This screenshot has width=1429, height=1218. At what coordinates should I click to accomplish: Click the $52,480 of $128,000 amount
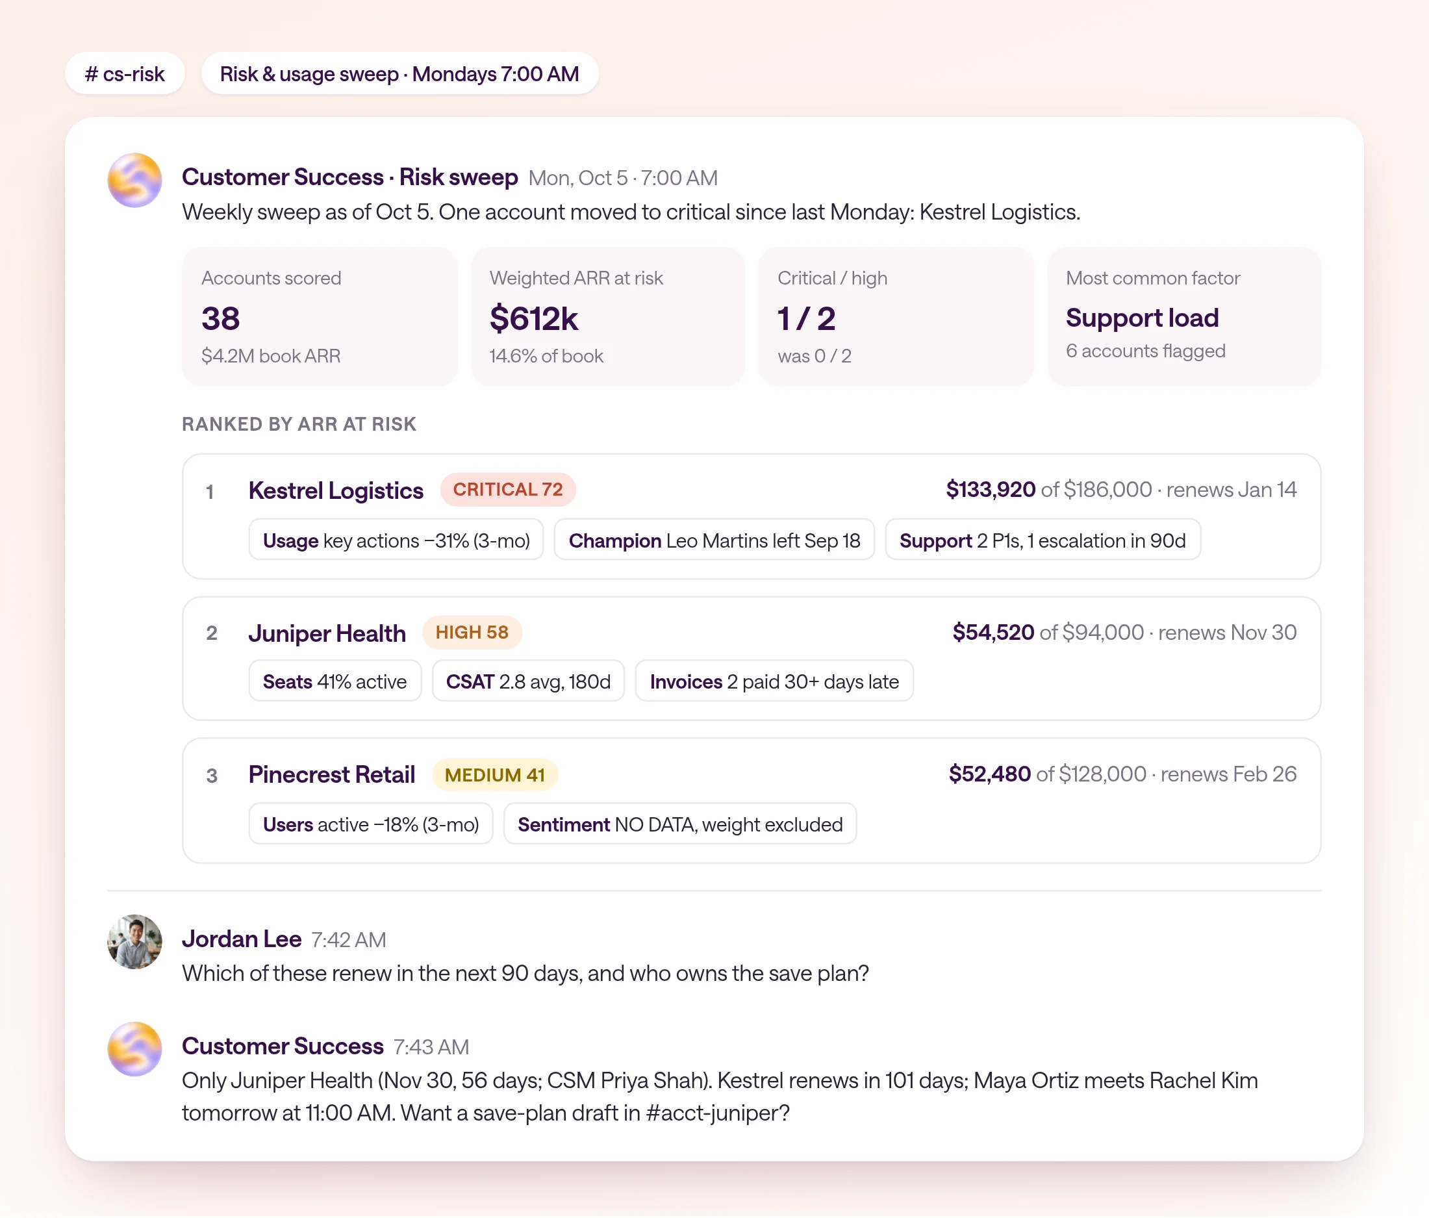click(x=1047, y=774)
